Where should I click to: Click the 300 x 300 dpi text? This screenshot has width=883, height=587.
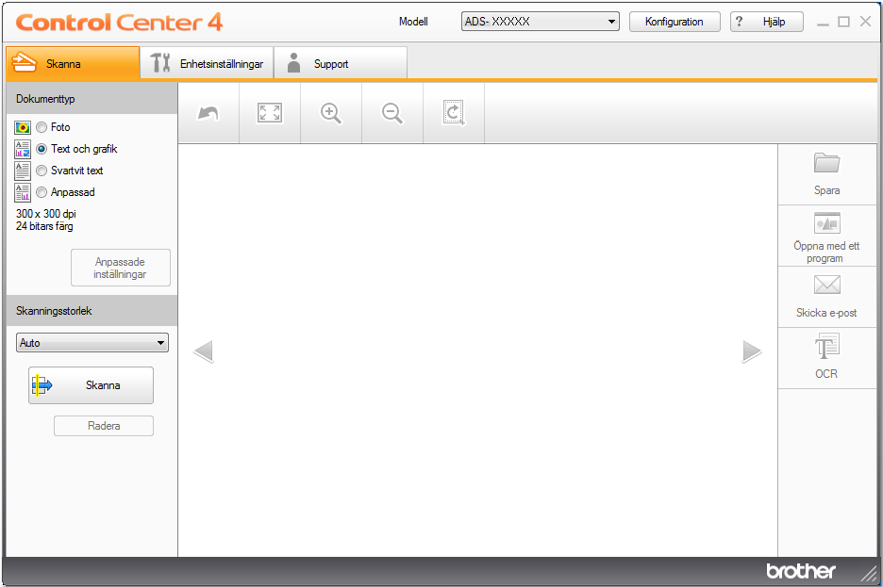click(x=46, y=214)
